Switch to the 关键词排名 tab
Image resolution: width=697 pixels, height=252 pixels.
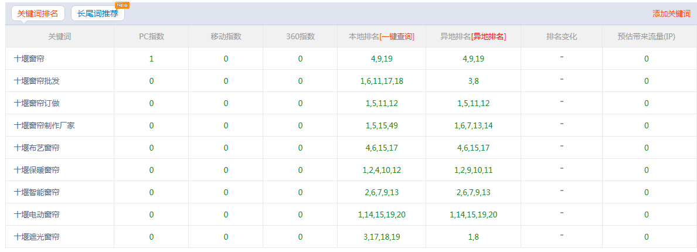coord(38,13)
